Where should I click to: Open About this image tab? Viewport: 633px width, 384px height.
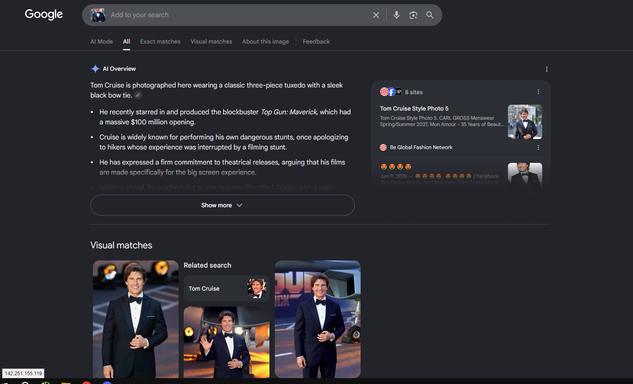[266, 41]
